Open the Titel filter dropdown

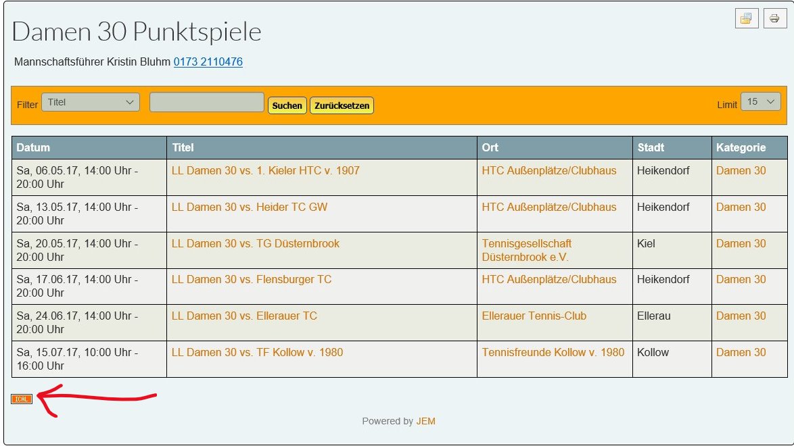pos(91,102)
